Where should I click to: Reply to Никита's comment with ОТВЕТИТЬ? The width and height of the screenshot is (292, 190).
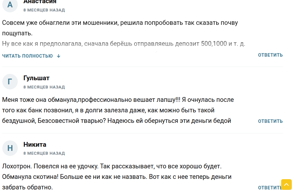[x=268, y=187]
